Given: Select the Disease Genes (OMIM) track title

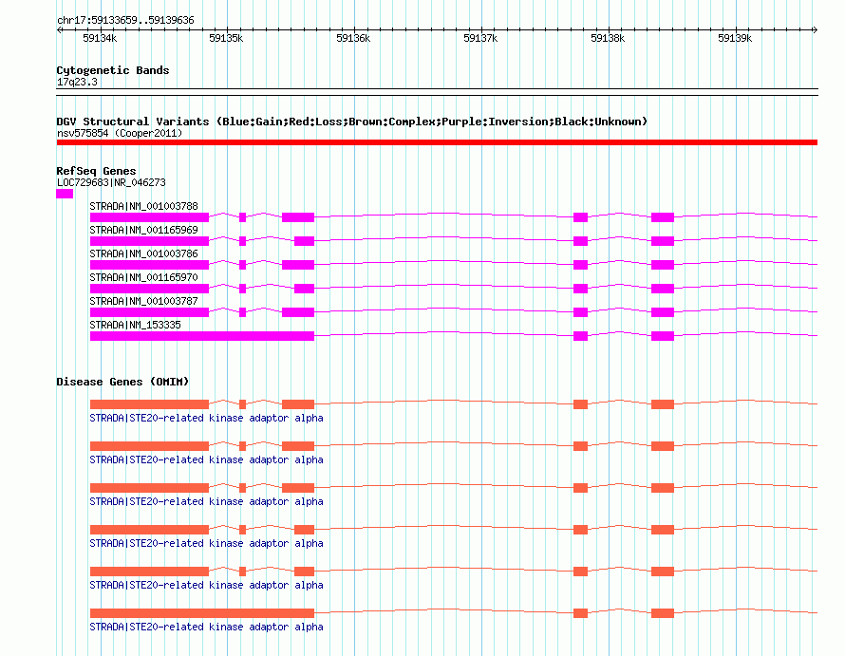Looking at the screenshot, I should click(122, 382).
